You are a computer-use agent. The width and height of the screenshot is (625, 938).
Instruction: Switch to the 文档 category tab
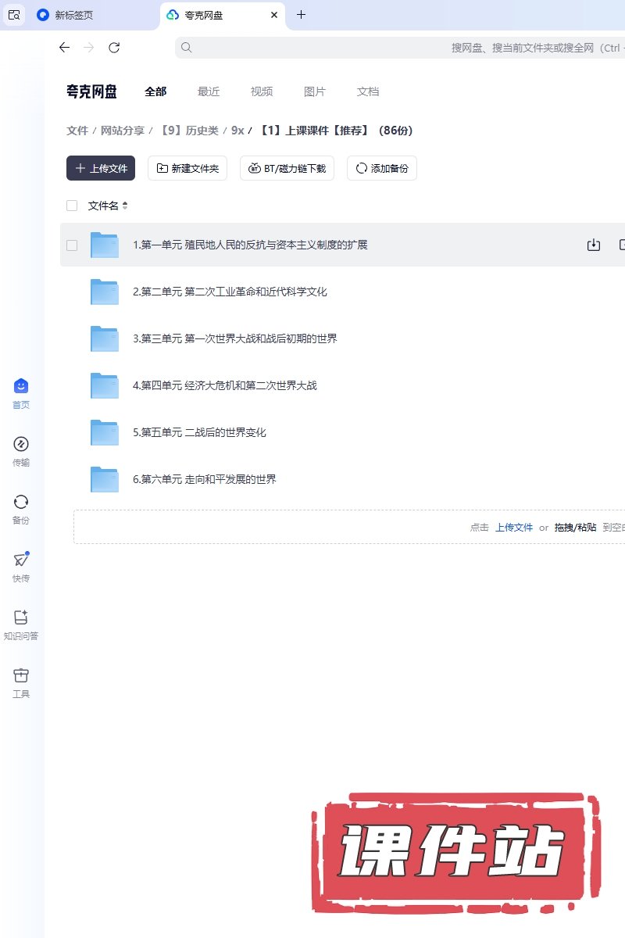point(368,91)
